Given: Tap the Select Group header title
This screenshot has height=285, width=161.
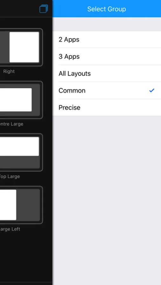Looking at the screenshot, I should pyautogui.click(x=106, y=9).
